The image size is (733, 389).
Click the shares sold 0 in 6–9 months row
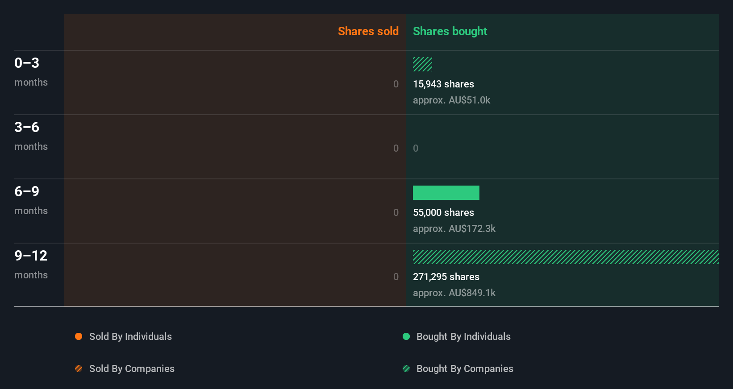point(396,212)
